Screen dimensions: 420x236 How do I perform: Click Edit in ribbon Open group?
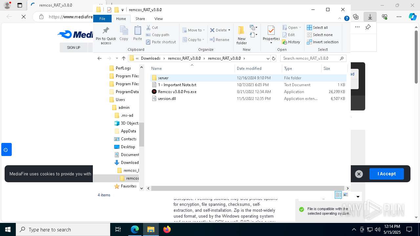(288, 35)
